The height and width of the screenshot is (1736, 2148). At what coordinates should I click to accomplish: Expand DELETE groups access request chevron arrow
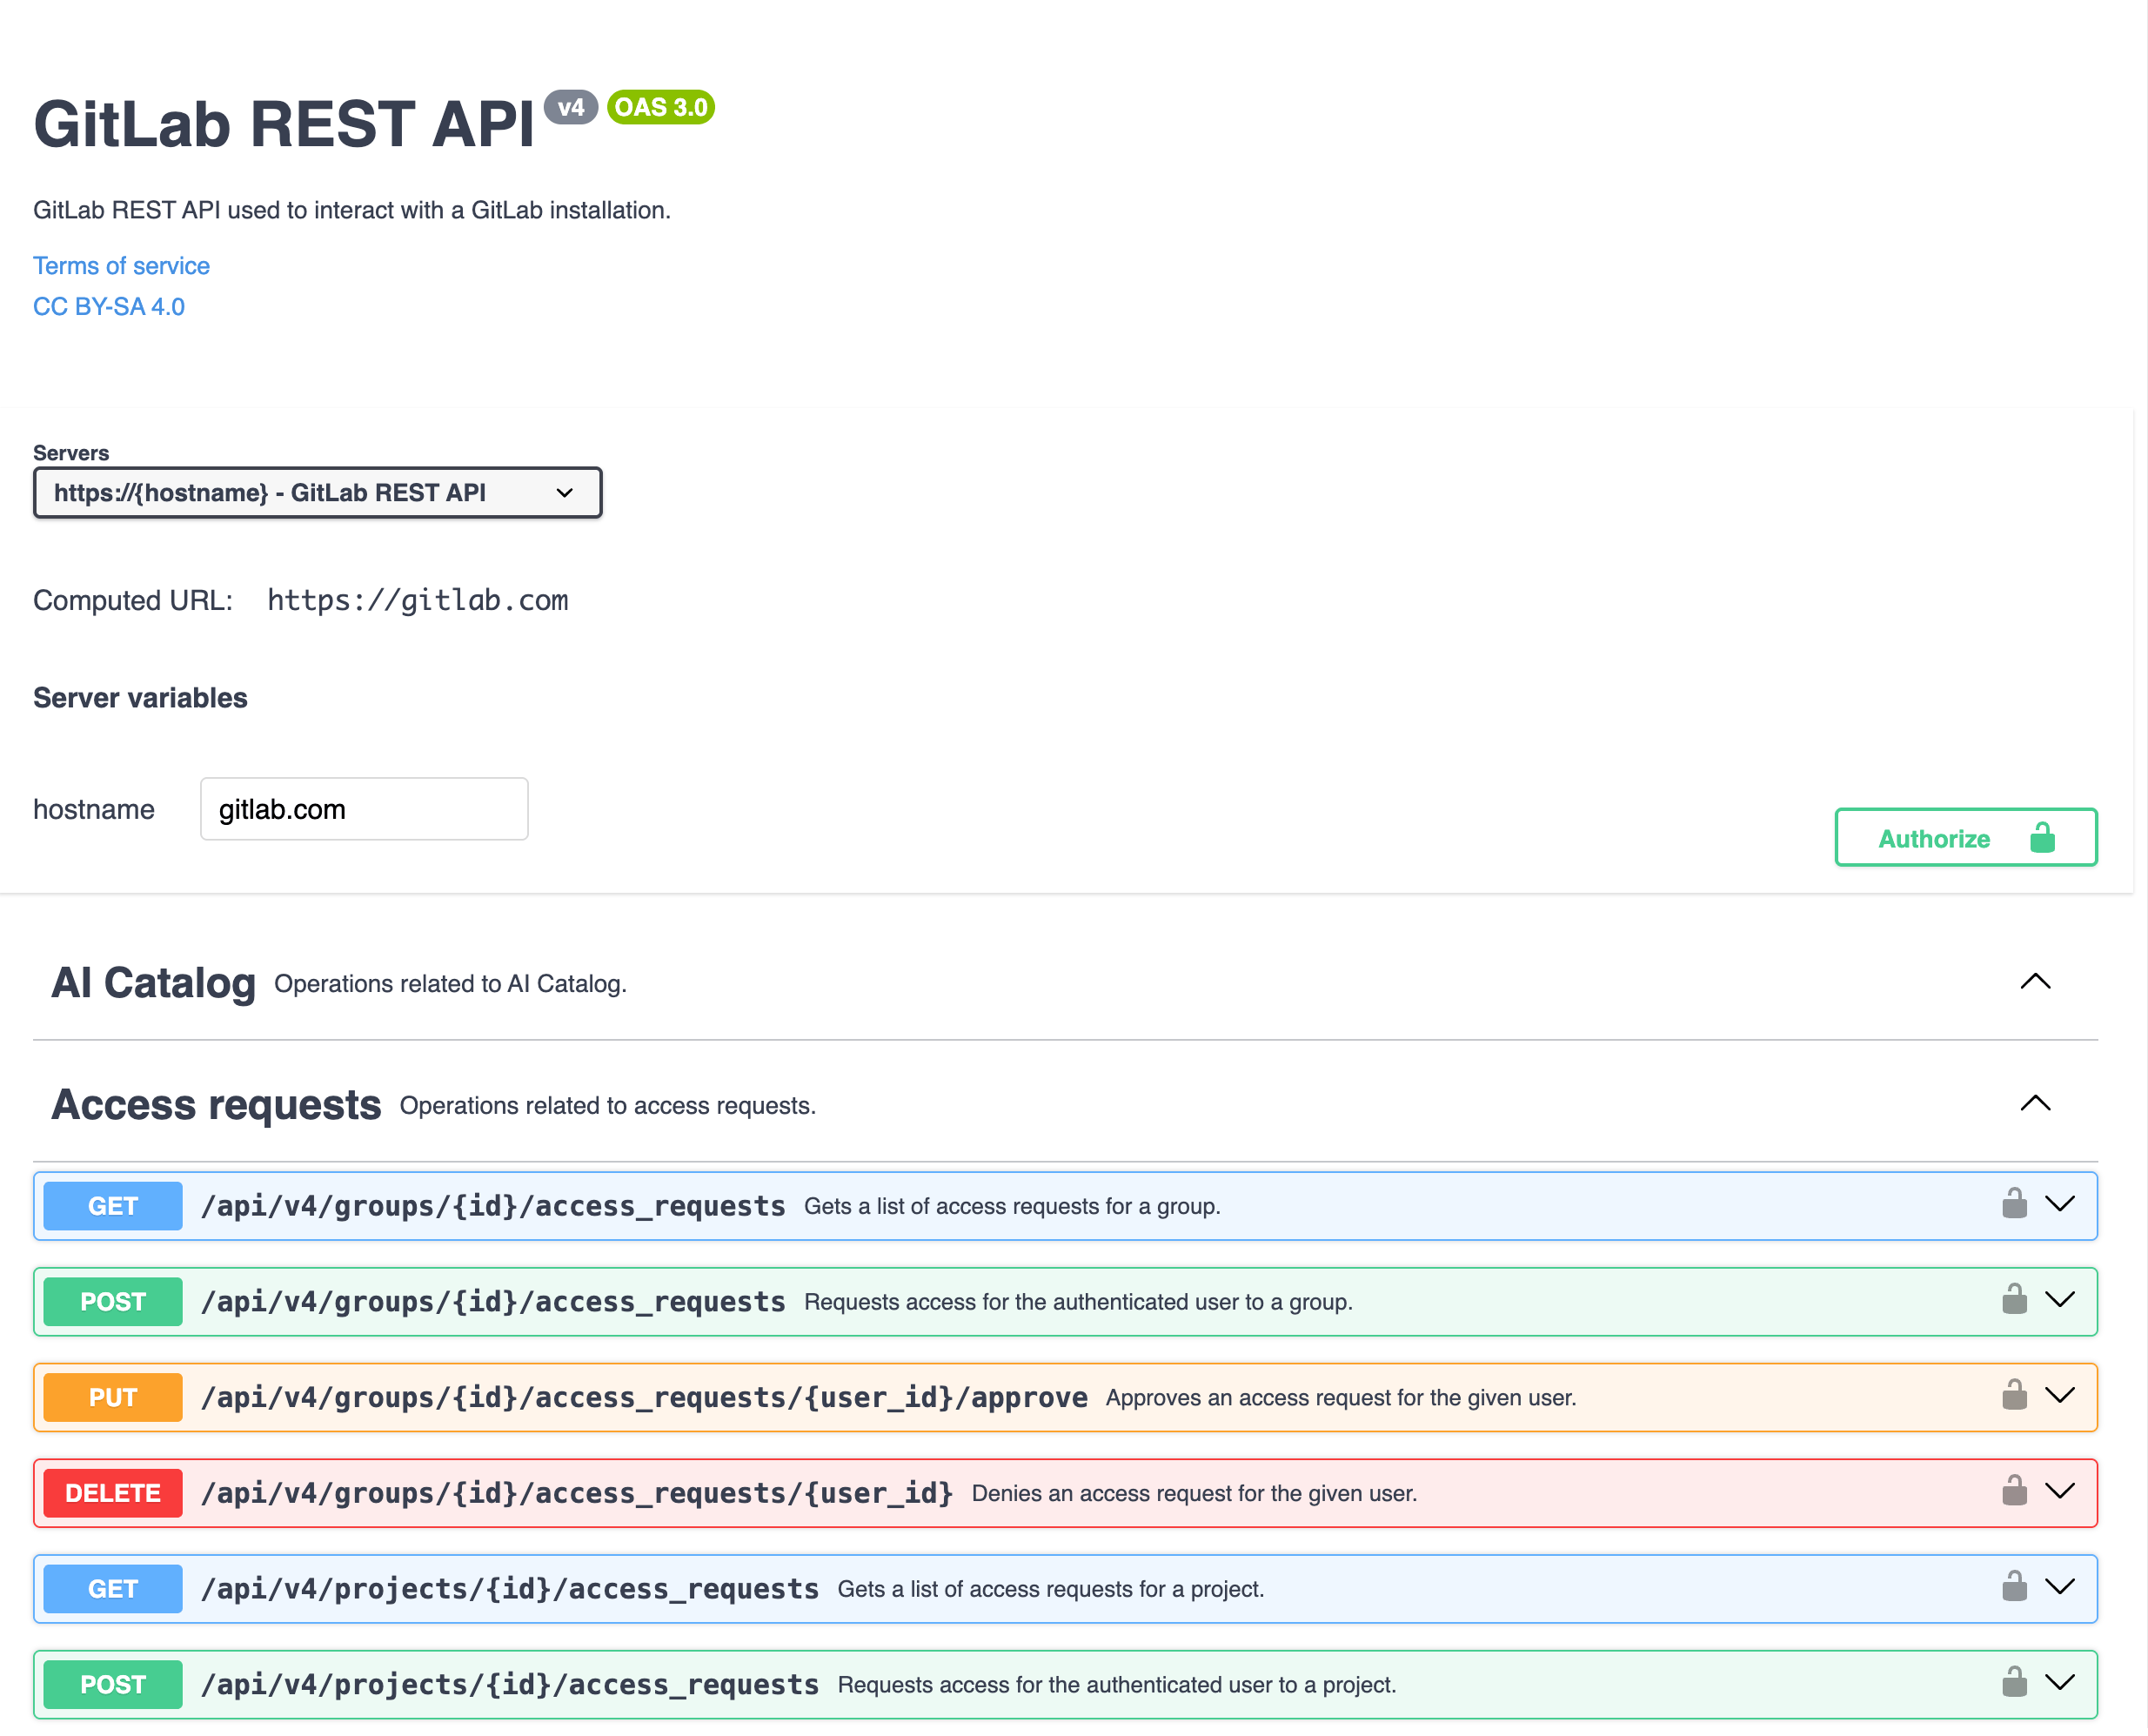[2060, 1491]
